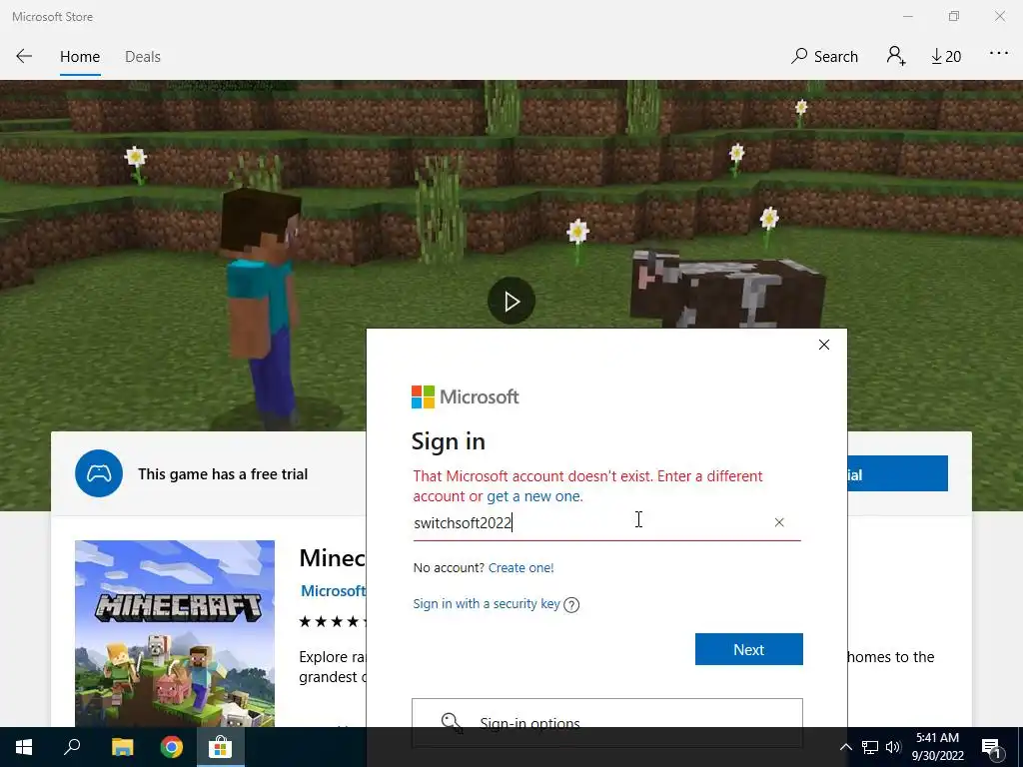Open the clock showing 5:41 AM
The width and height of the screenshot is (1023, 767).
pos(937,747)
